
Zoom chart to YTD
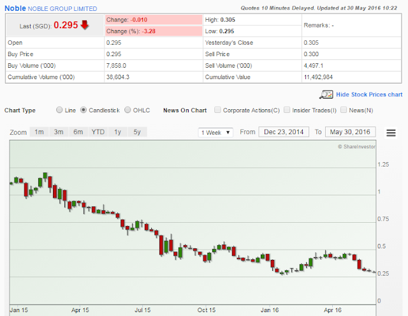(x=98, y=132)
